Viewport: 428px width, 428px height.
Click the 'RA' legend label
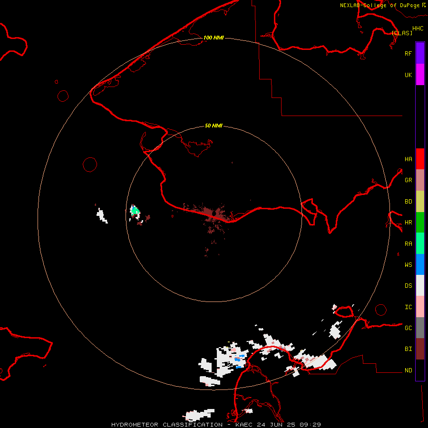408,243
